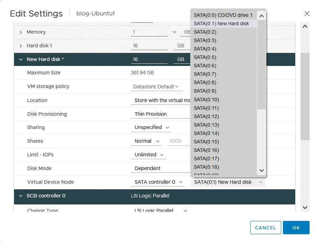This screenshot has height=243, width=318.
Task: Click the New Hard disk size field
Action: (x=149, y=60)
